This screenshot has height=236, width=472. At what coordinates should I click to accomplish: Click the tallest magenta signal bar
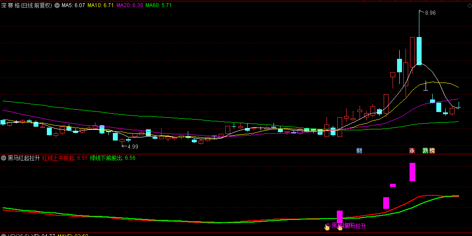(x=412, y=172)
